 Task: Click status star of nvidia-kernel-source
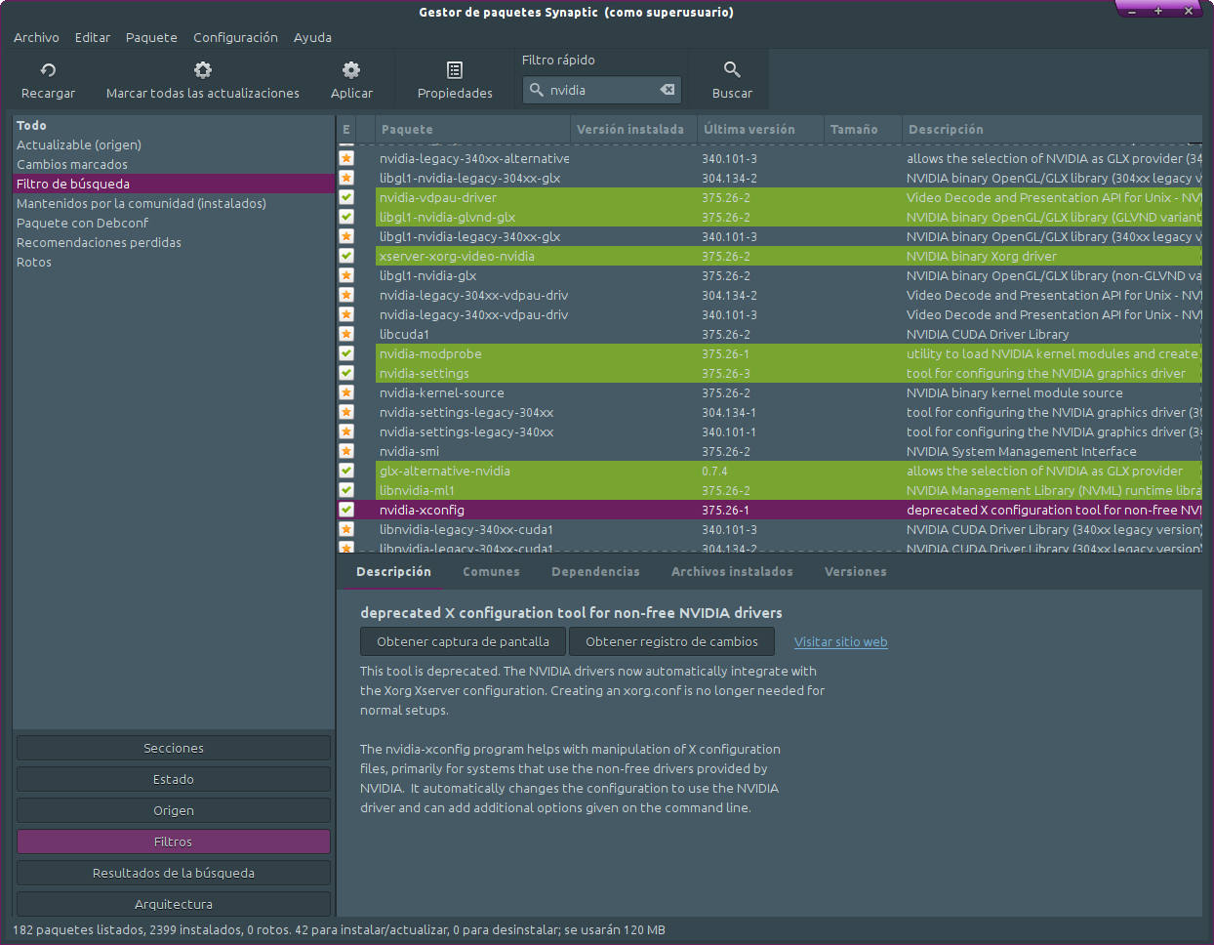click(x=346, y=392)
